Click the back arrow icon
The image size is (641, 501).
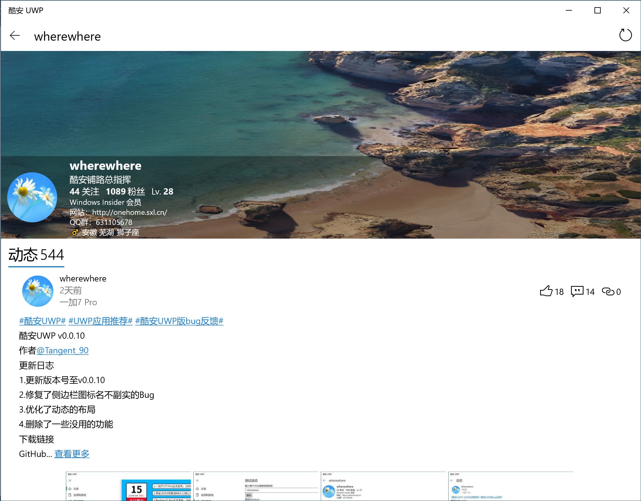click(15, 36)
